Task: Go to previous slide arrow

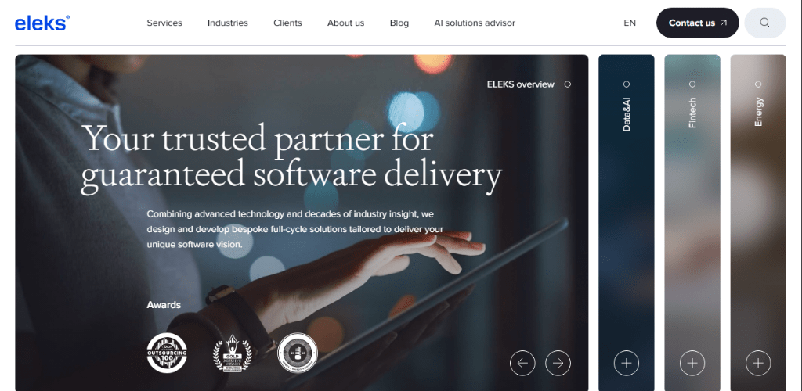Action: pos(522,363)
